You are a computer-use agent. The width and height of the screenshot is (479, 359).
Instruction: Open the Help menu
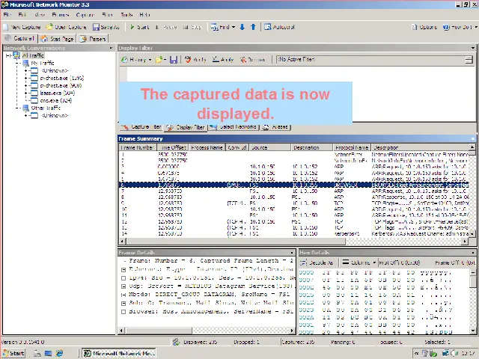pyautogui.click(x=144, y=15)
